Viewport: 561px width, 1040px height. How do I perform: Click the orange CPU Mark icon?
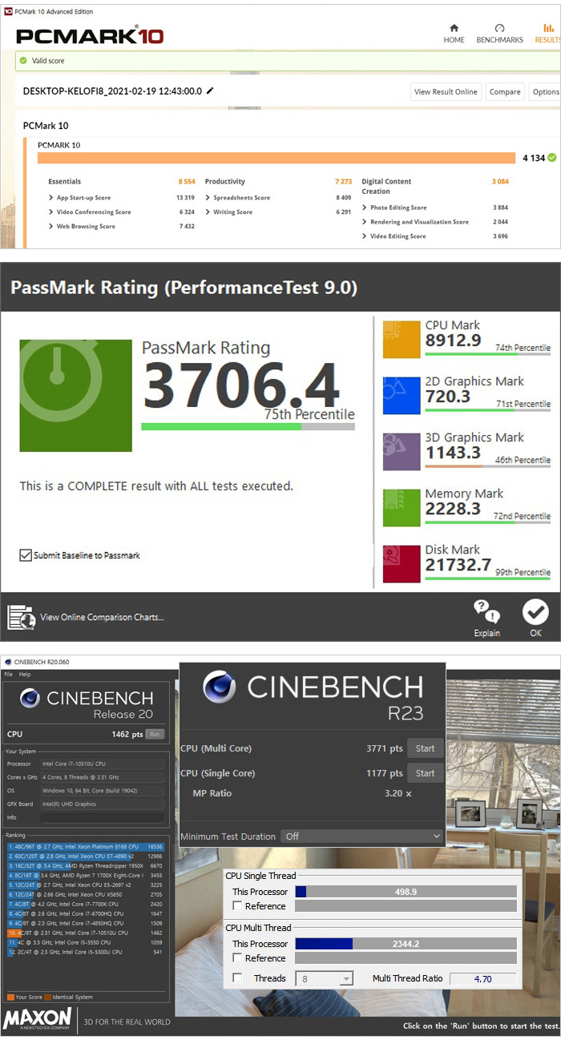pos(402,340)
